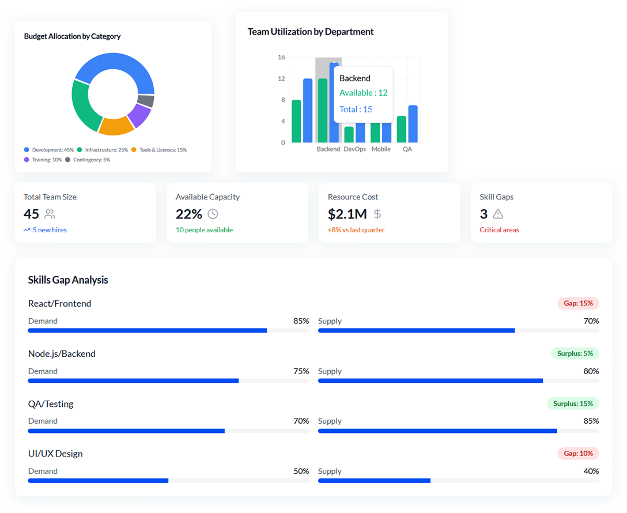Click the people icon beside Total Team Size
The height and width of the screenshot is (513, 627).
point(50,214)
